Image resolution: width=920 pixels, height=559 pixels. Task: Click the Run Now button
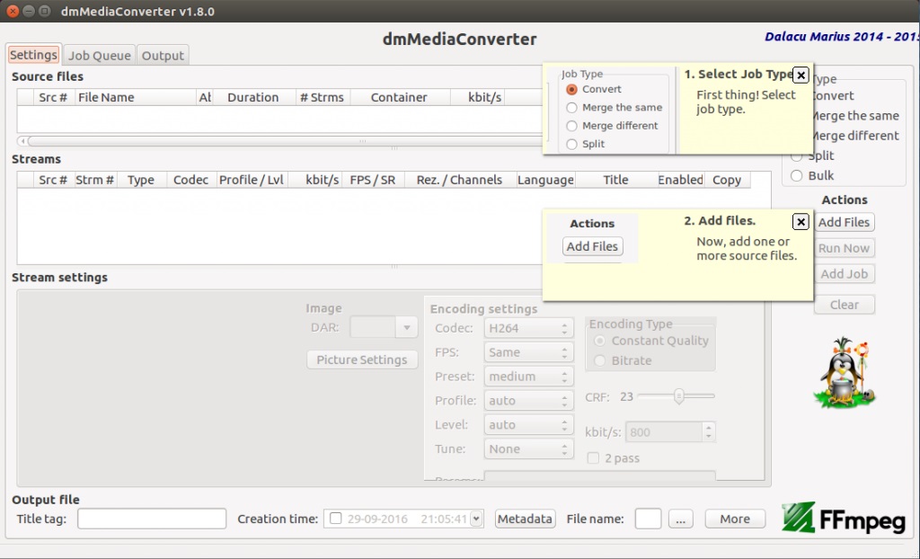click(x=844, y=248)
